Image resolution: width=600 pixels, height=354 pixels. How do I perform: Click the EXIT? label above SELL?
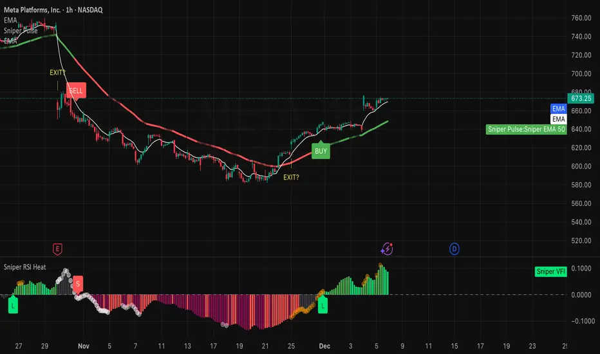coord(57,72)
